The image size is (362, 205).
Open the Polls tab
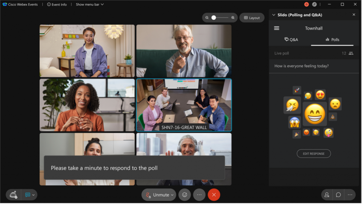coord(332,40)
